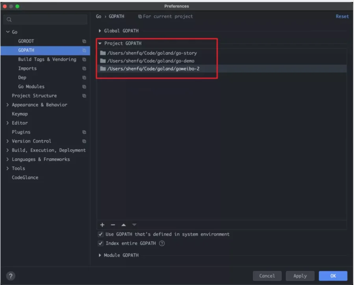Click the For current project icon in header

point(140,17)
